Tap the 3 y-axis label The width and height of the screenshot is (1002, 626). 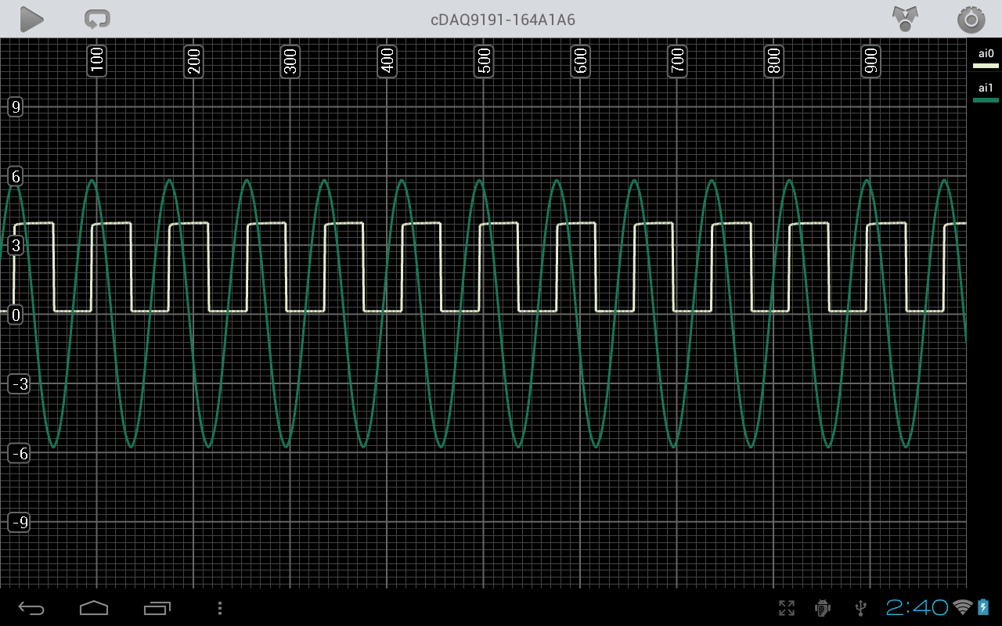[15, 246]
